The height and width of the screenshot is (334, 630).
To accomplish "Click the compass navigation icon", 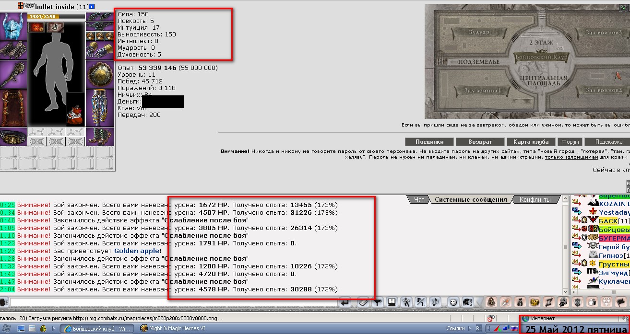I will click(x=506, y=302).
